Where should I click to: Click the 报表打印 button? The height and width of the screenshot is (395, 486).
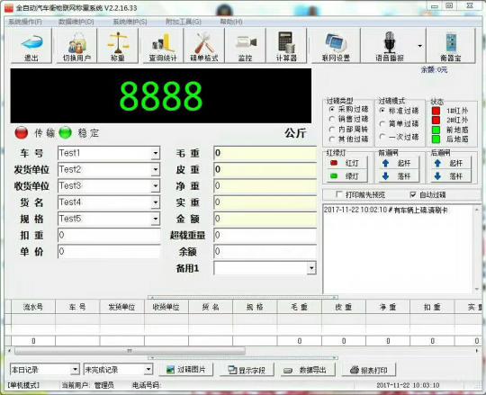click(369, 370)
